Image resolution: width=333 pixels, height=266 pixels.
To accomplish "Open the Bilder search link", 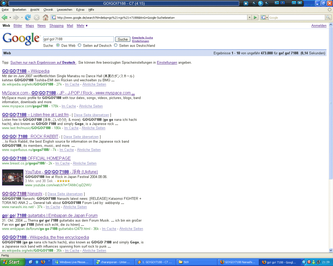I will tap(18, 26).
